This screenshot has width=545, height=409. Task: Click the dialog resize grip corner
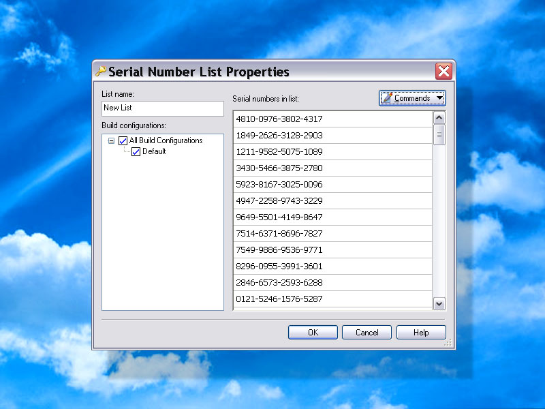click(x=448, y=343)
